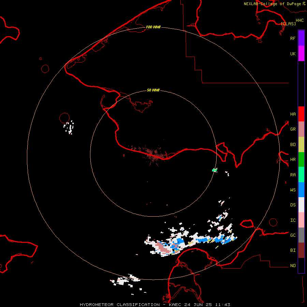307x307 pixels.
Task: Click the red HA legend color swatch
Action: tap(301, 114)
